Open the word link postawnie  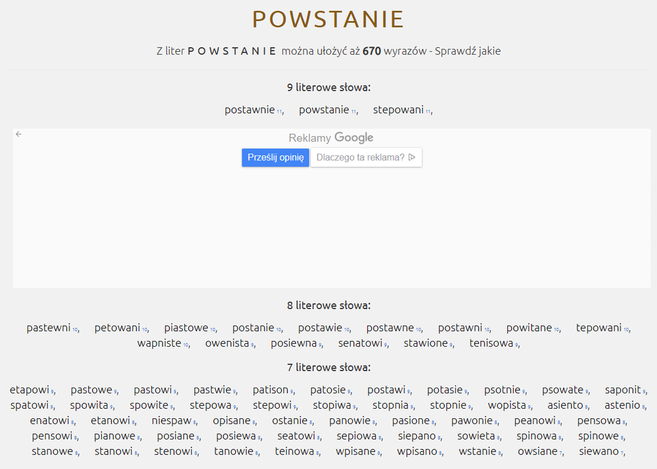tap(250, 110)
